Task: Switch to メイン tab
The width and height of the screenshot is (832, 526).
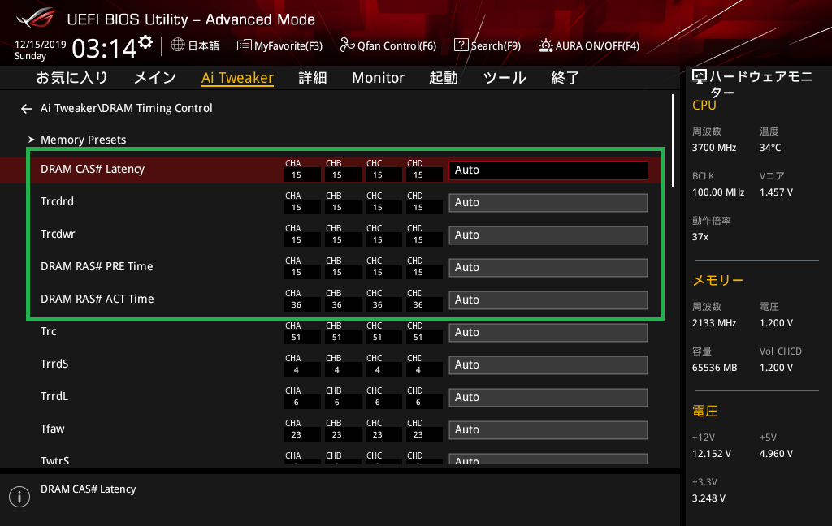Action: click(x=155, y=78)
